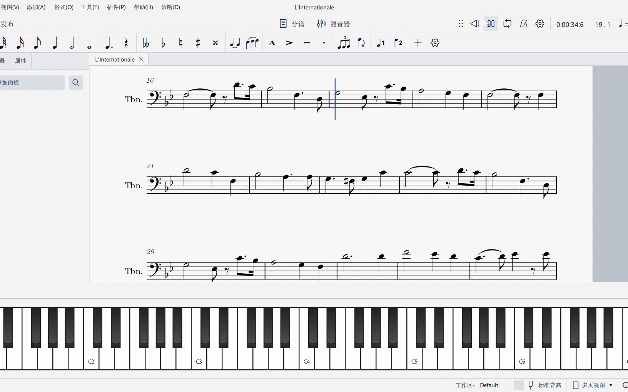
Task: Switch to the 发布 tab
Action: [x=7, y=24]
